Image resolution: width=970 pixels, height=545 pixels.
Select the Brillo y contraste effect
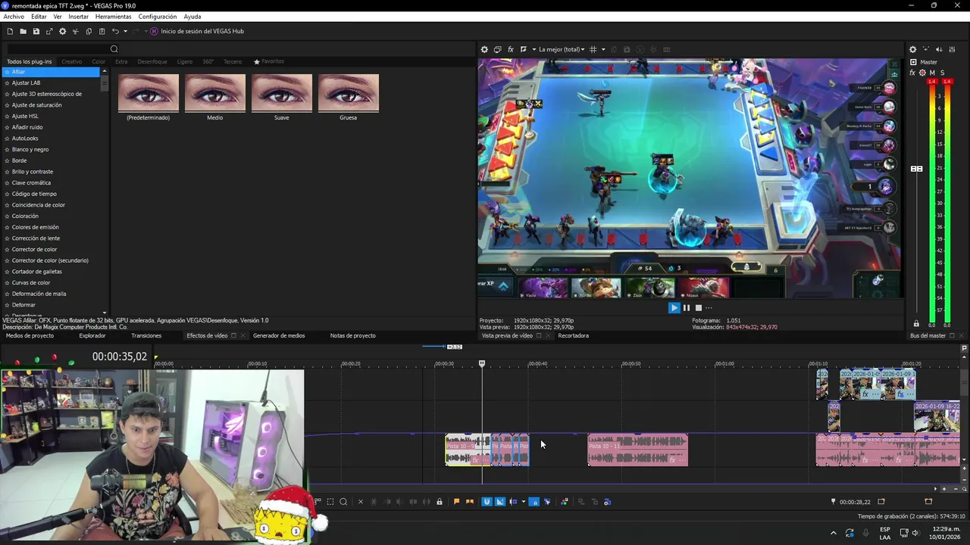(33, 172)
